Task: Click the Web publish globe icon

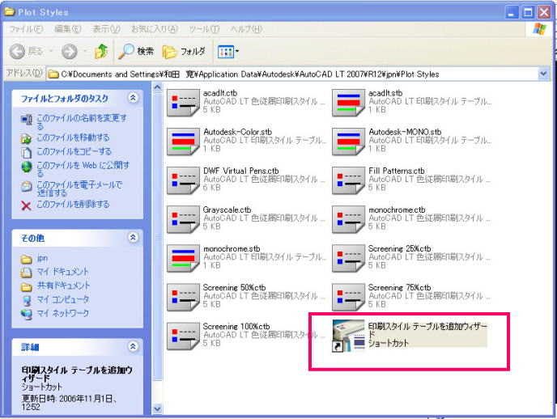Action: click(x=27, y=166)
